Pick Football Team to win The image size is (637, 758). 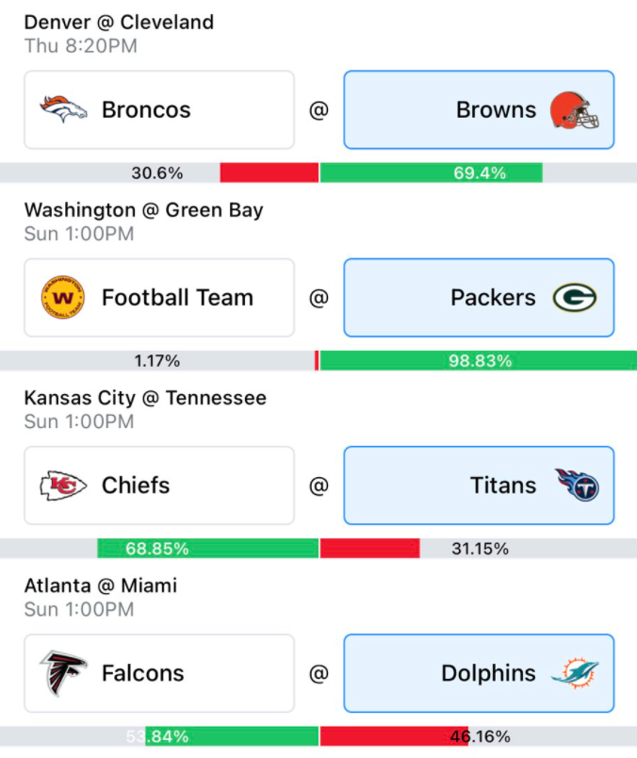point(159,297)
